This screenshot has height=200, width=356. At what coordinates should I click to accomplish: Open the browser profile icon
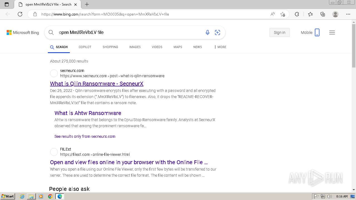click(x=335, y=14)
